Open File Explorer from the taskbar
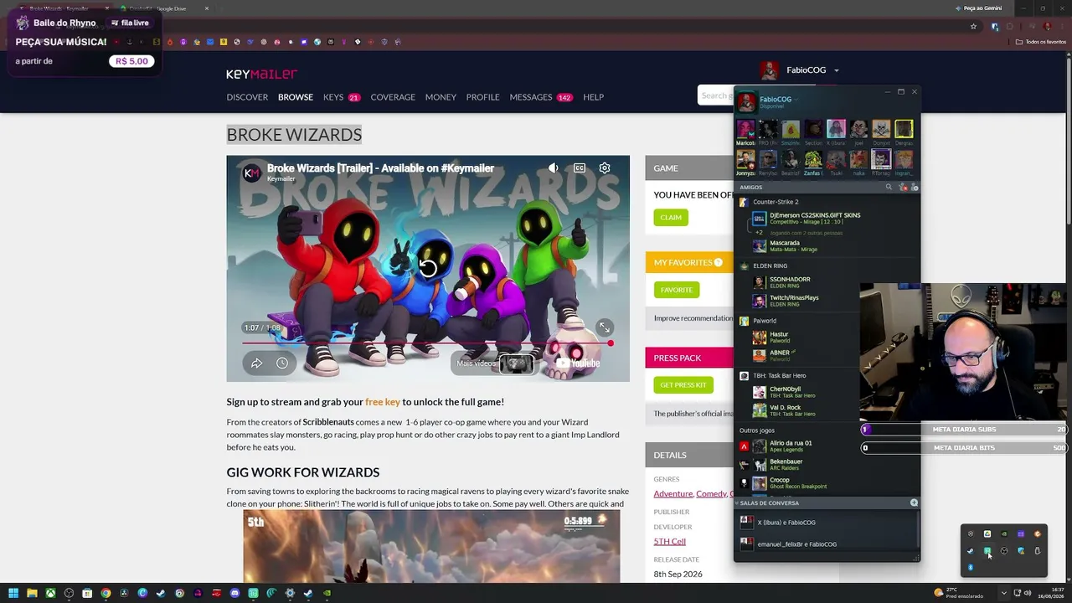The image size is (1072, 603). tap(32, 593)
